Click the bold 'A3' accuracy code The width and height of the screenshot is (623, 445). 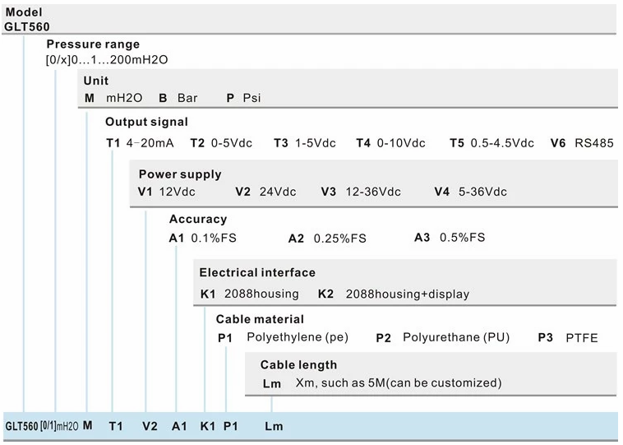point(422,238)
